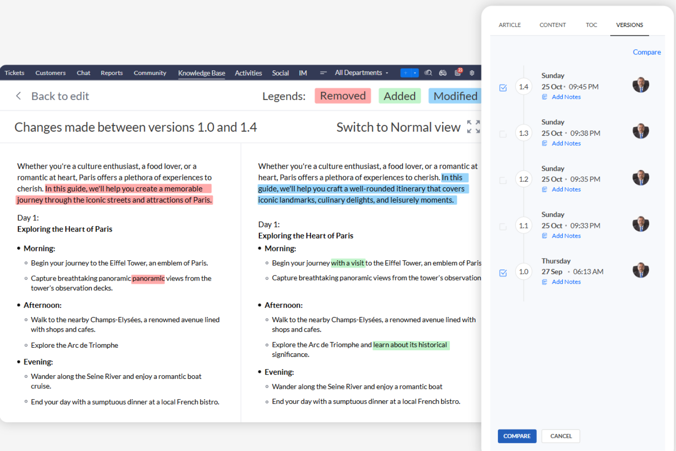Open the settings gear in the top bar
Screen dimensions: 676x451
[x=472, y=73]
